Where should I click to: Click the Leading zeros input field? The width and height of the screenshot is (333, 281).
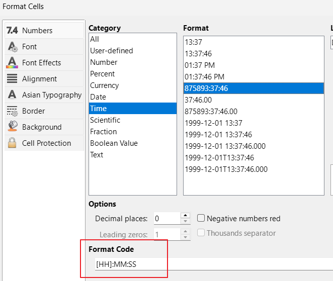tap(167, 235)
